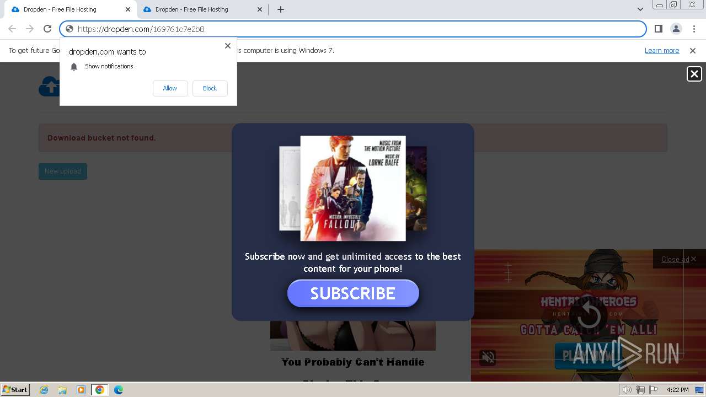The height and width of the screenshot is (397, 706).
Task: Go forward to next page
Action: pyautogui.click(x=30, y=29)
